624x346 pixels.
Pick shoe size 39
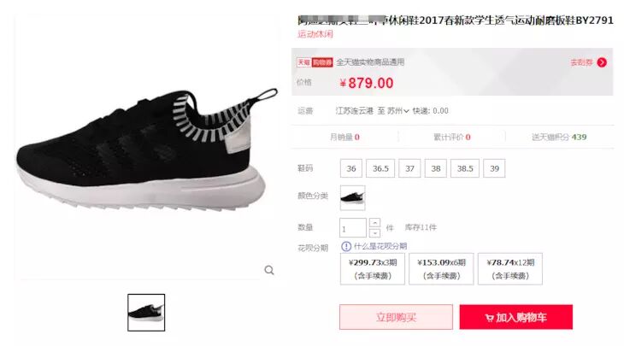pos(494,168)
